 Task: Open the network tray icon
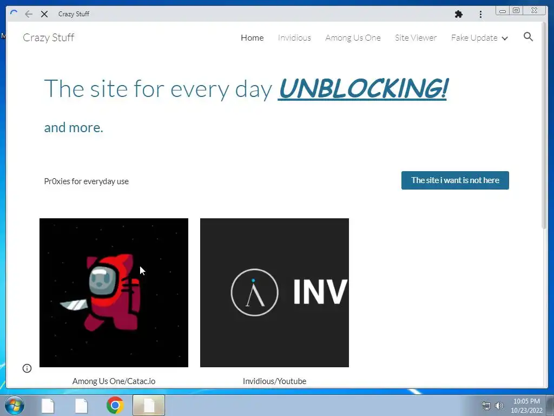click(486, 406)
